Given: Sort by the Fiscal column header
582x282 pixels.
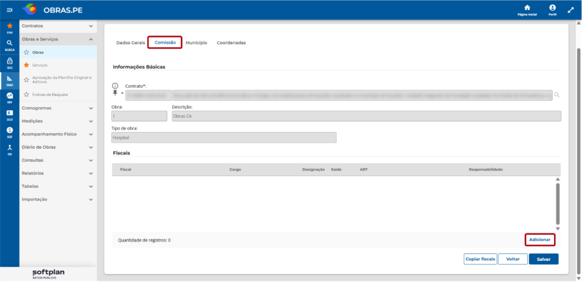Looking at the screenshot, I should point(126,169).
